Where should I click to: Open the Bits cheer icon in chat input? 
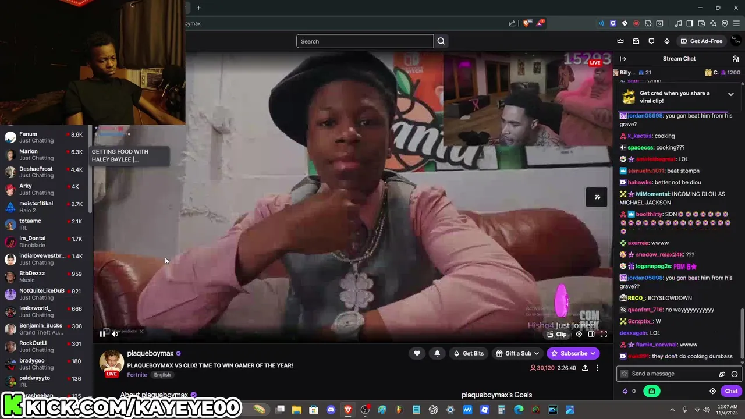(722, 374)
